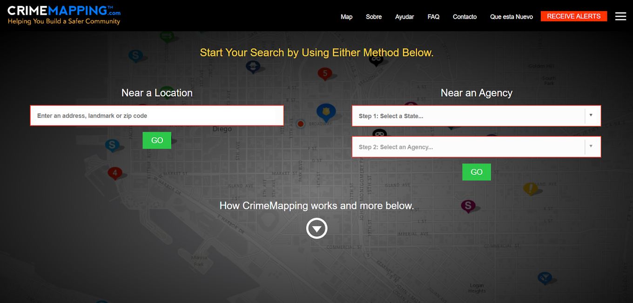The image size is (633, 303).
Task: Click 'Start Your Search by Using Either Method Below.'
Action: (x=317, y=53)
